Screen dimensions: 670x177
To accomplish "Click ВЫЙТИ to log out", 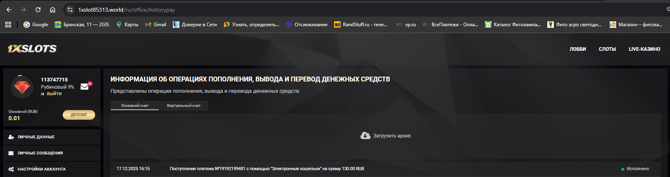I will click(x=51, y=94).
